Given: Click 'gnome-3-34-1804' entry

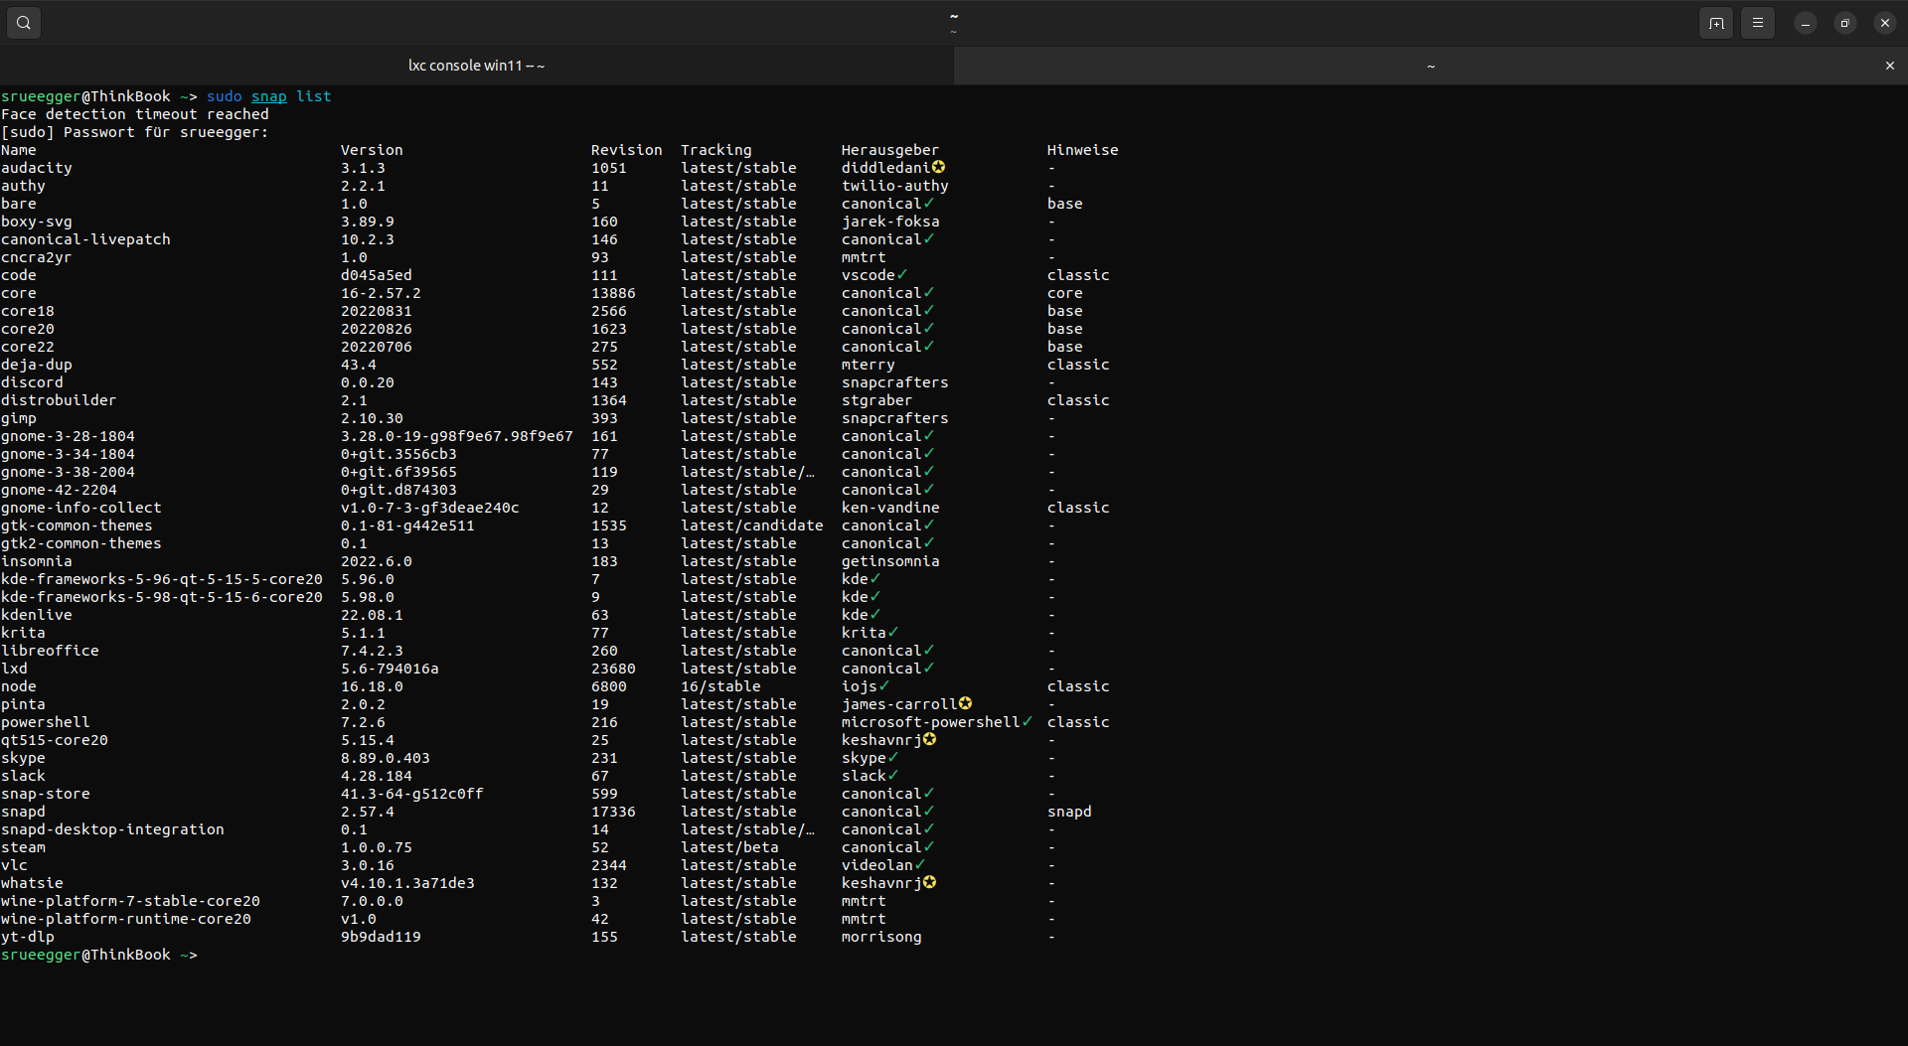Looking at the screenshot, I should 68,454.
